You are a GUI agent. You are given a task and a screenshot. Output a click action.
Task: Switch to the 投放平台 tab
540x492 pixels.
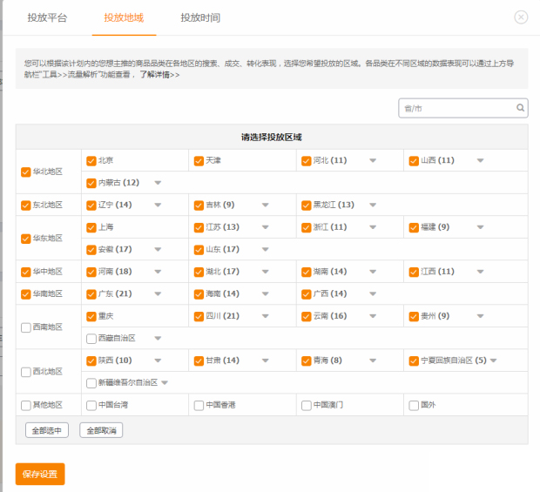coord(47,17)
